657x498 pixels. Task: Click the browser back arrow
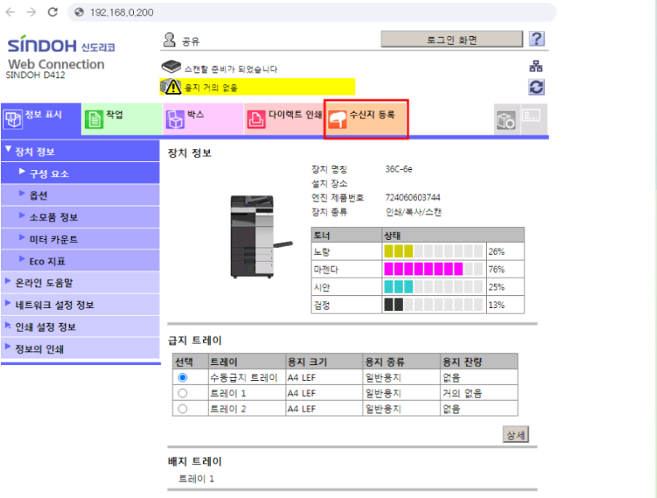[10, 12]
